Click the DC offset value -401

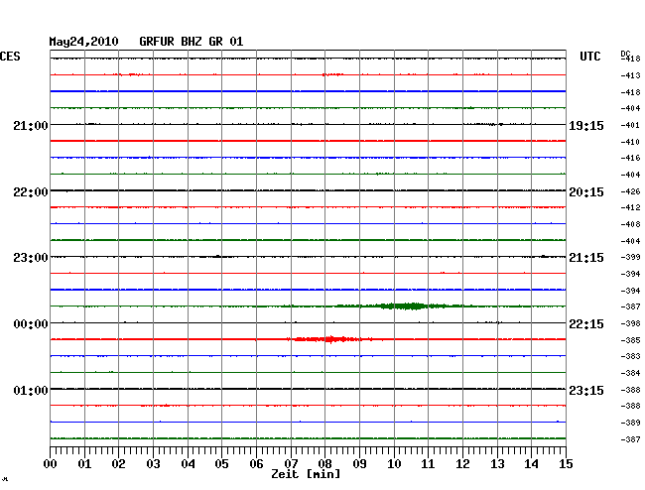(x=630, y=125)
